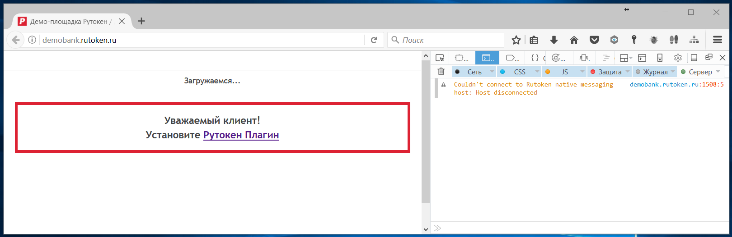732x237 pixels.
Task: Expand the Журнал filter dropdown arrow
Action: [x=673, y=72]
